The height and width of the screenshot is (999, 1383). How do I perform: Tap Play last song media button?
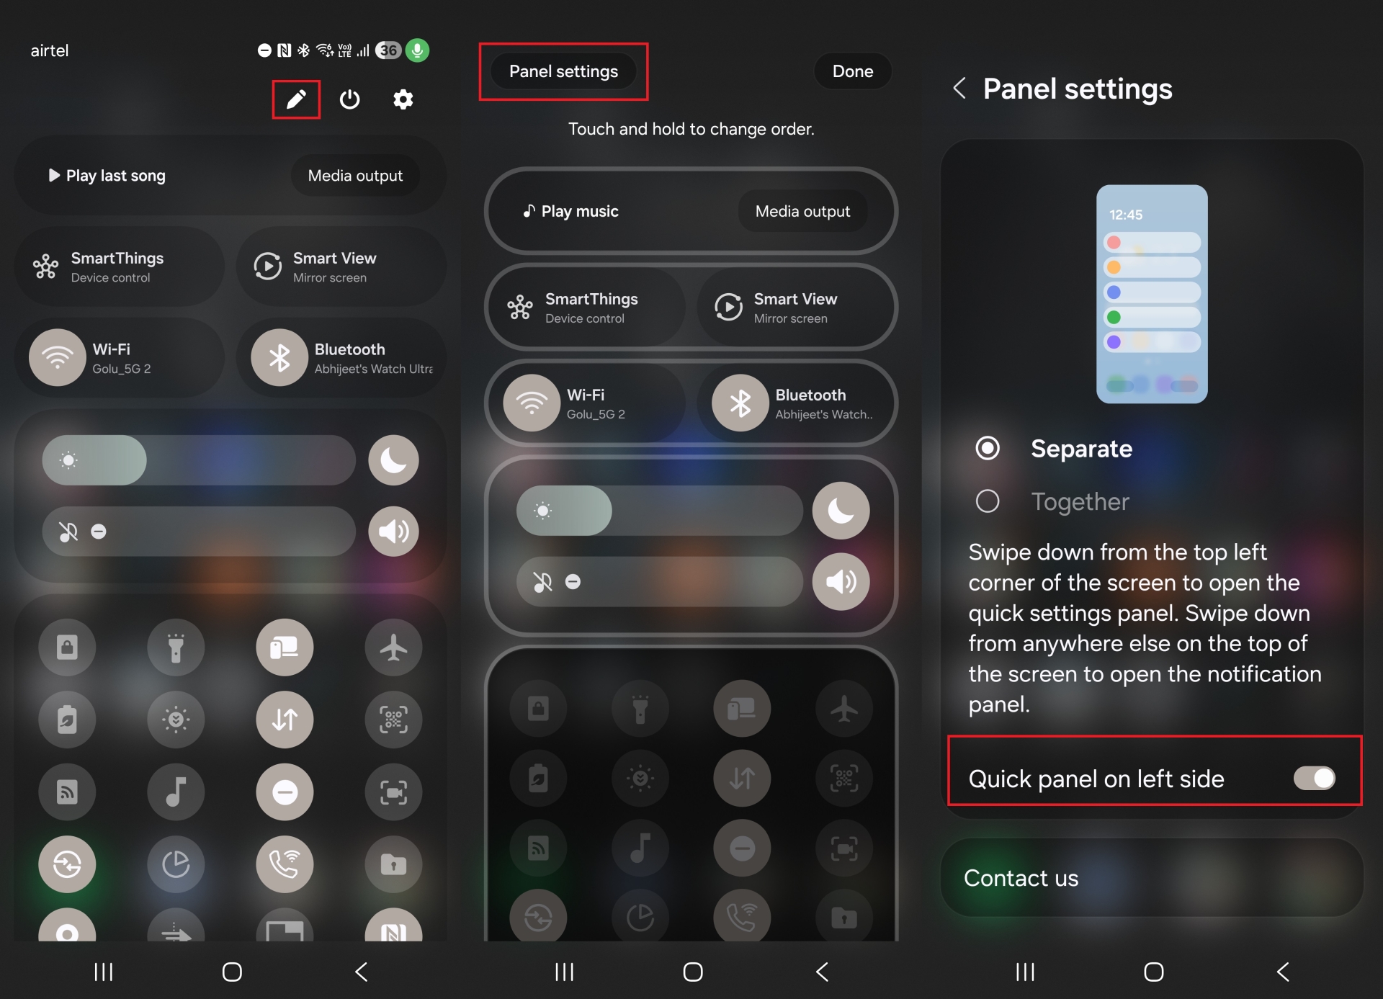coord(109,175)
